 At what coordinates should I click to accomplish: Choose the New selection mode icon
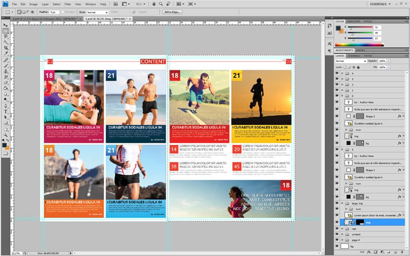pos(19,12)
